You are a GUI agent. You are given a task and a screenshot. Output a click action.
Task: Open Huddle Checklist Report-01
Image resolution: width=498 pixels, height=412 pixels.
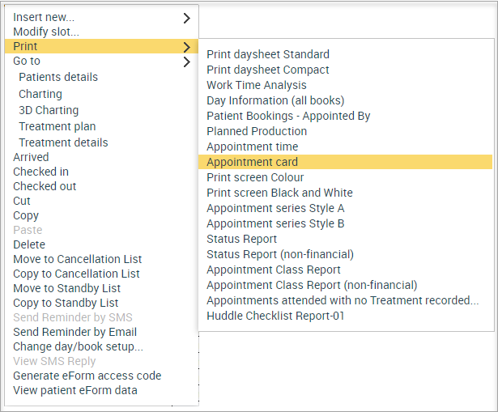coord(275,316)
